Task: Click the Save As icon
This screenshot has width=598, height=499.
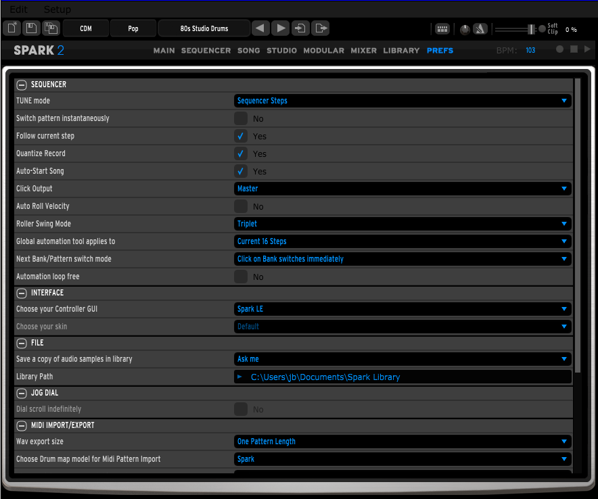Action: pos(51,28)
